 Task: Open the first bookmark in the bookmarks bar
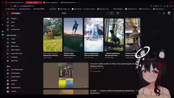tap(11, 9)
